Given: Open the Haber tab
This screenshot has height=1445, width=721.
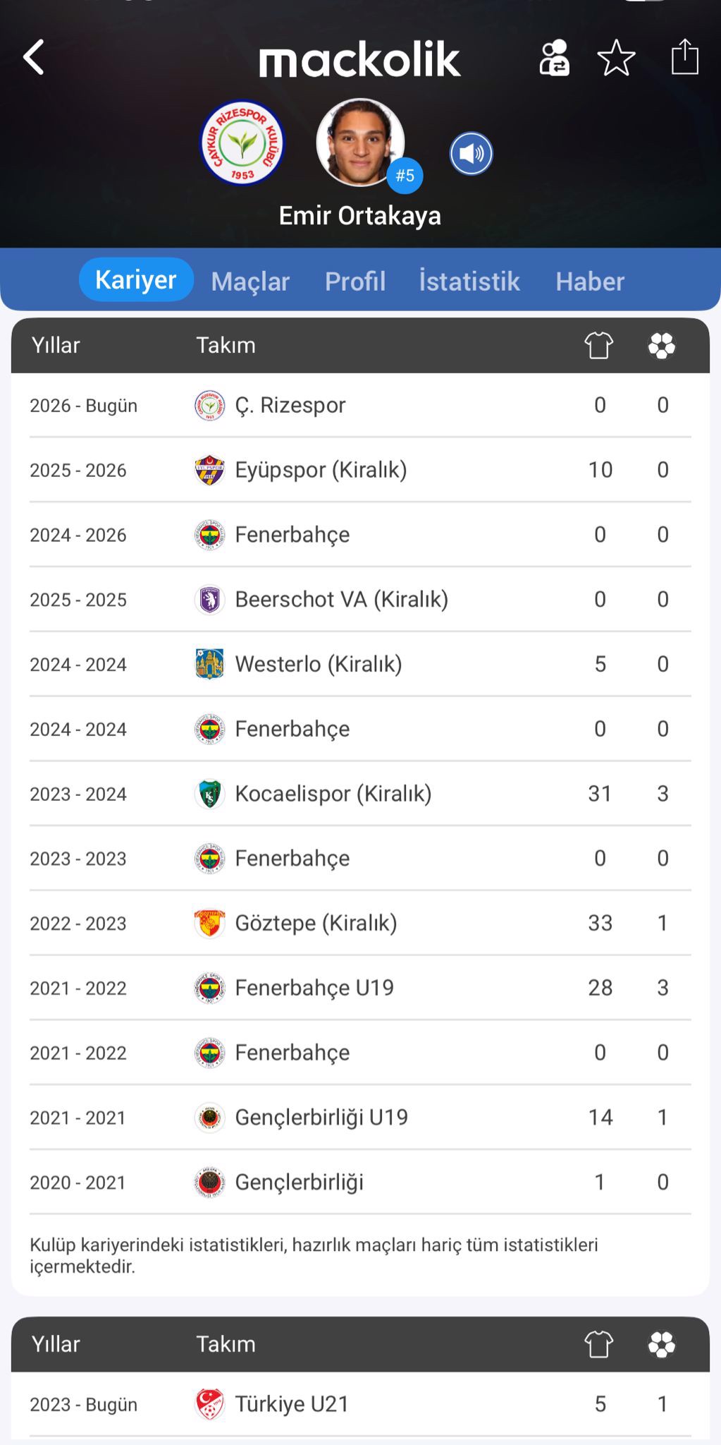Looking at the screenshot, I should [590, 282].
